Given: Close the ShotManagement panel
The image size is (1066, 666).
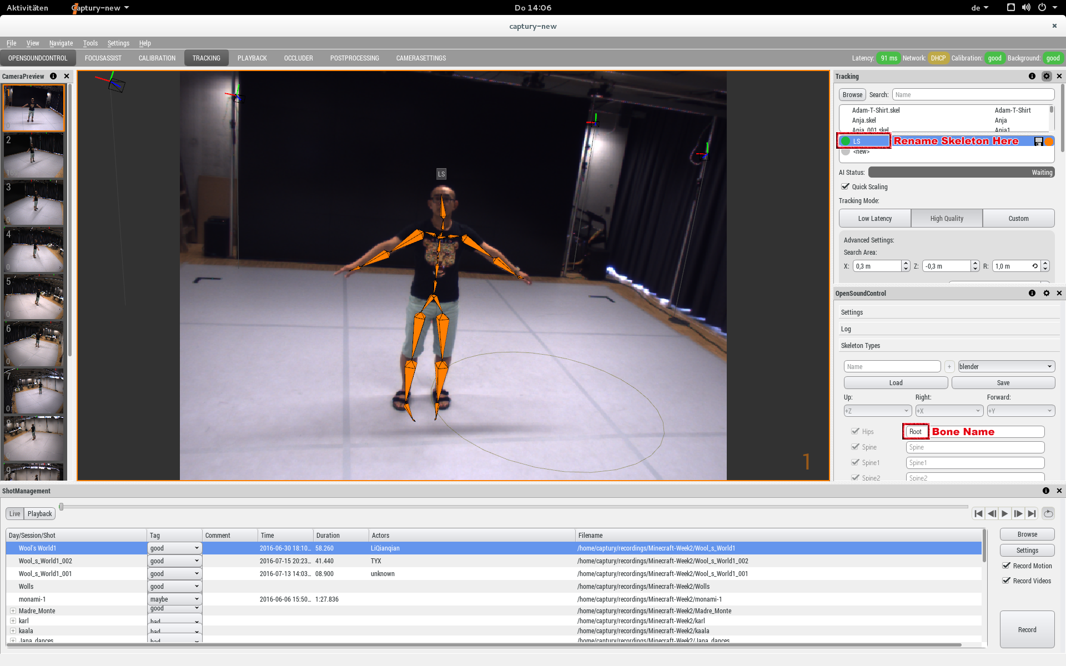Looking at the screenshot, I should click(1059, 491).
